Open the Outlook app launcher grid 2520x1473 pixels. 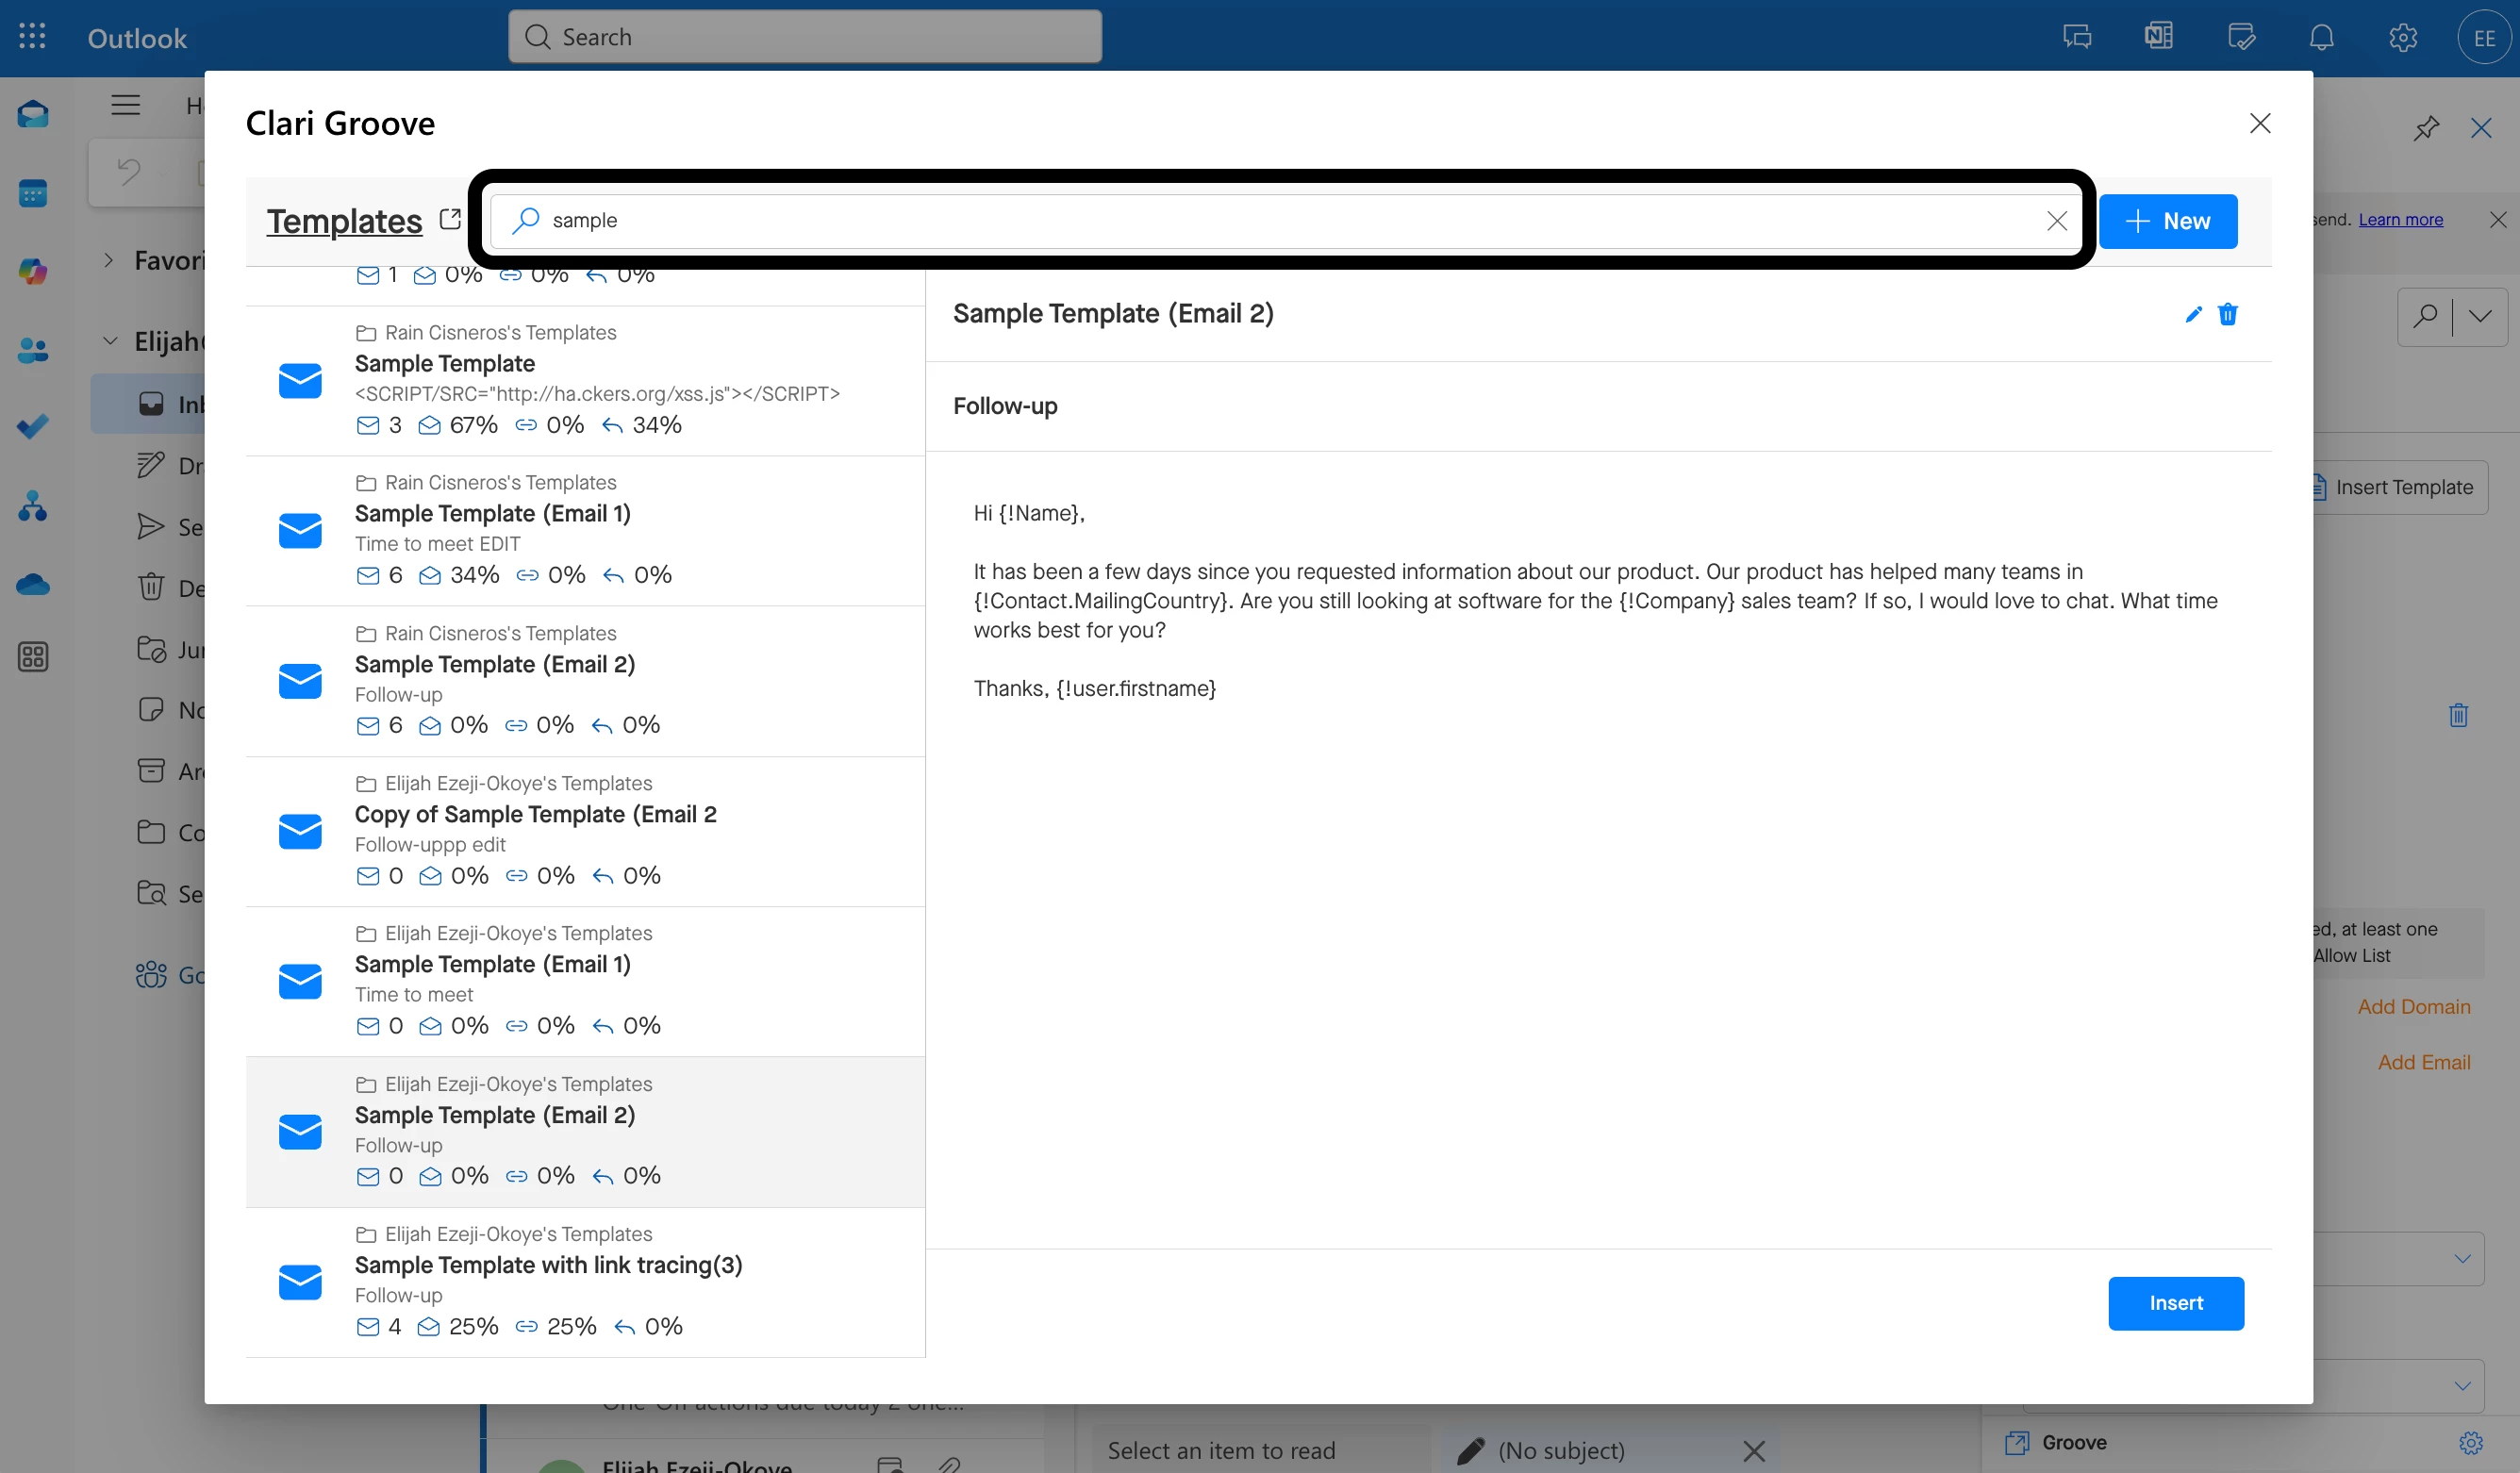coord(32,37)
